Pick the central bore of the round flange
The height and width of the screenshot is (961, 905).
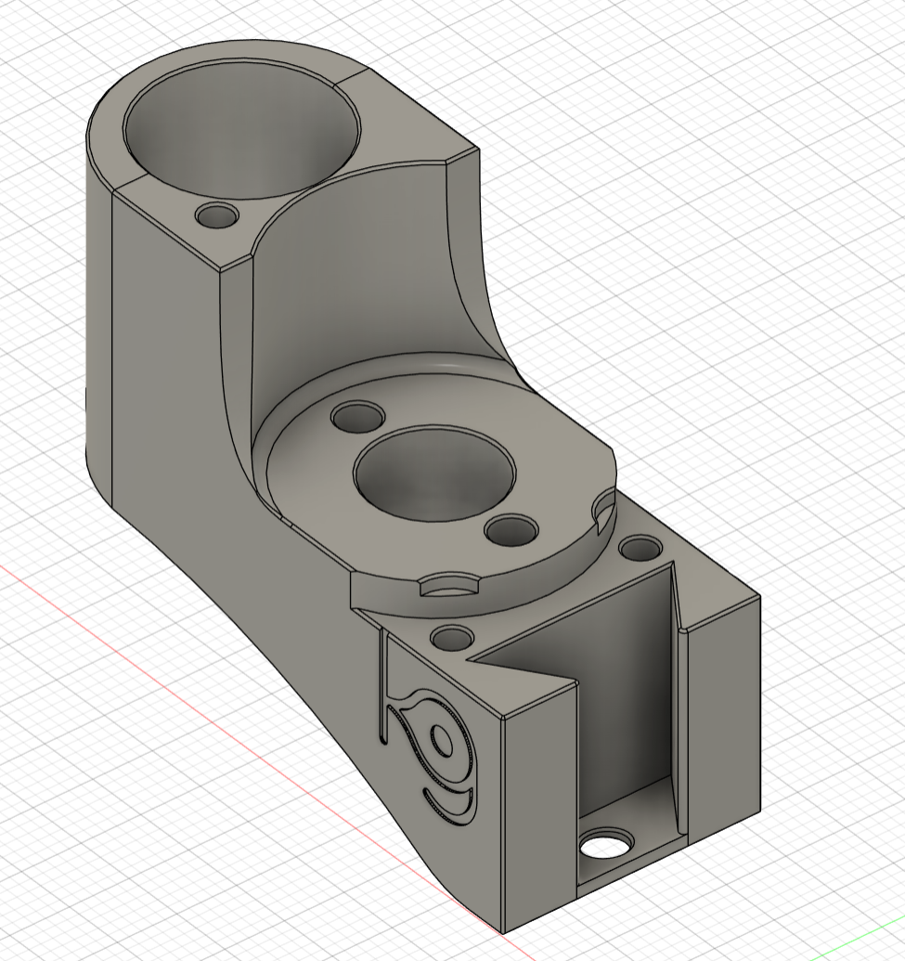point(434,472)
